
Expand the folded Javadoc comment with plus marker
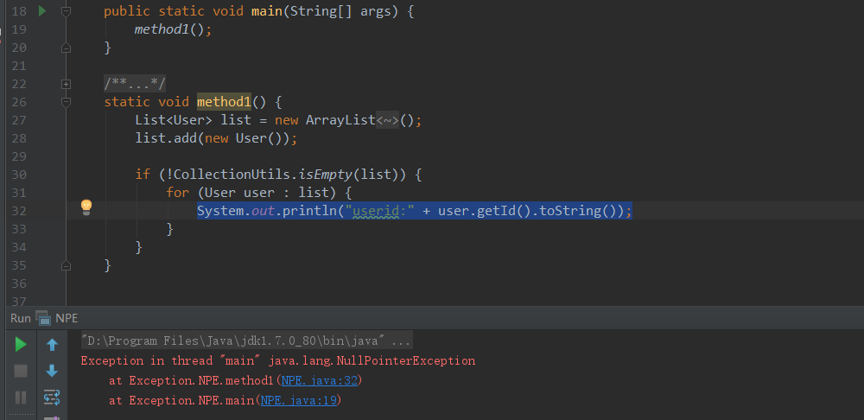(67, 85)
